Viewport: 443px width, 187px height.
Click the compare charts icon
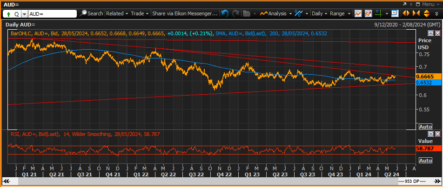coord(368,13)
